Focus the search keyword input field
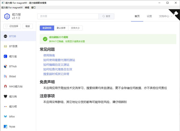 [68, 16]
